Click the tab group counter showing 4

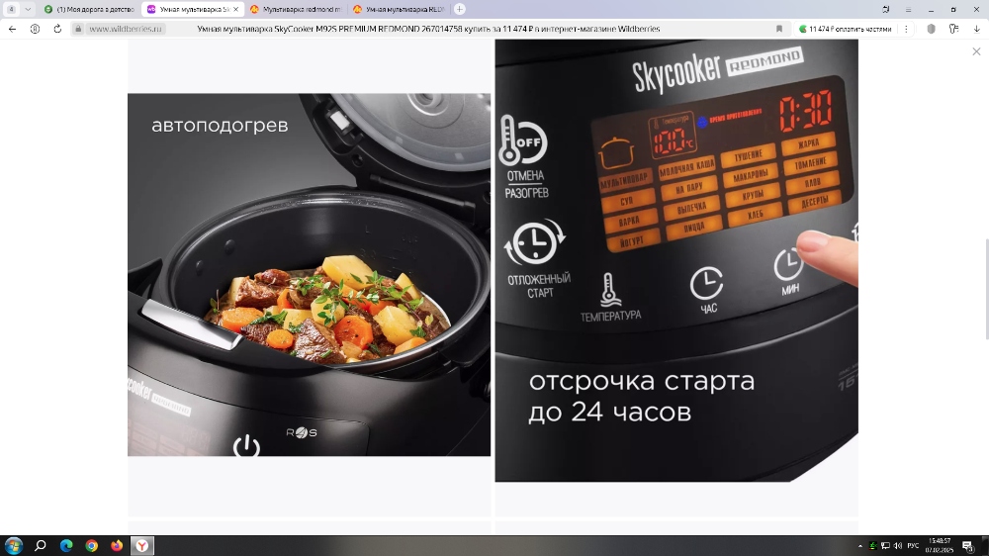pyautogui.click(x=11, y=10)
